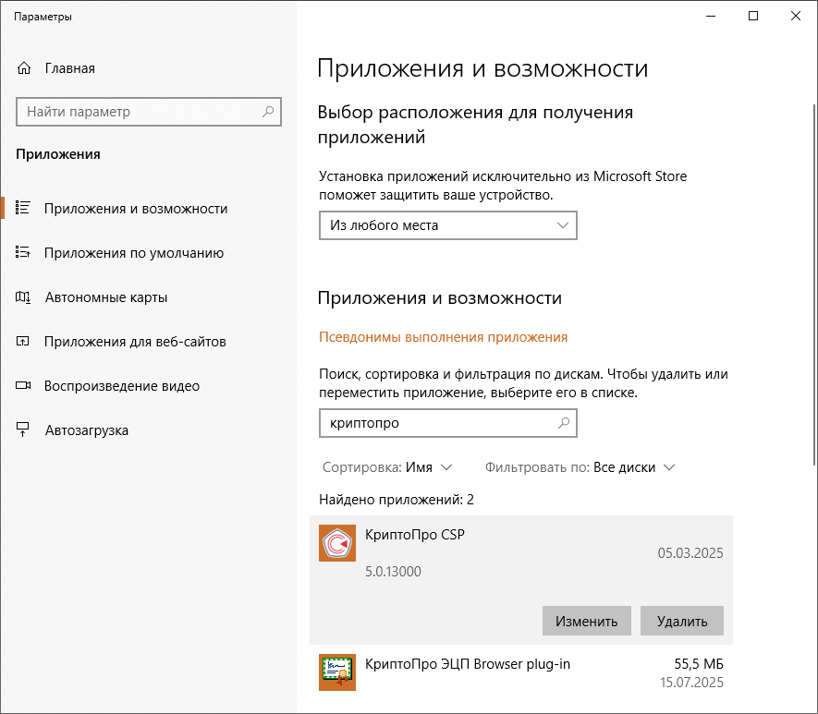Screen dimensions: 818x714
Task: Expand the 'Из любого места' dropdown
Action: (x=448, y=225)
